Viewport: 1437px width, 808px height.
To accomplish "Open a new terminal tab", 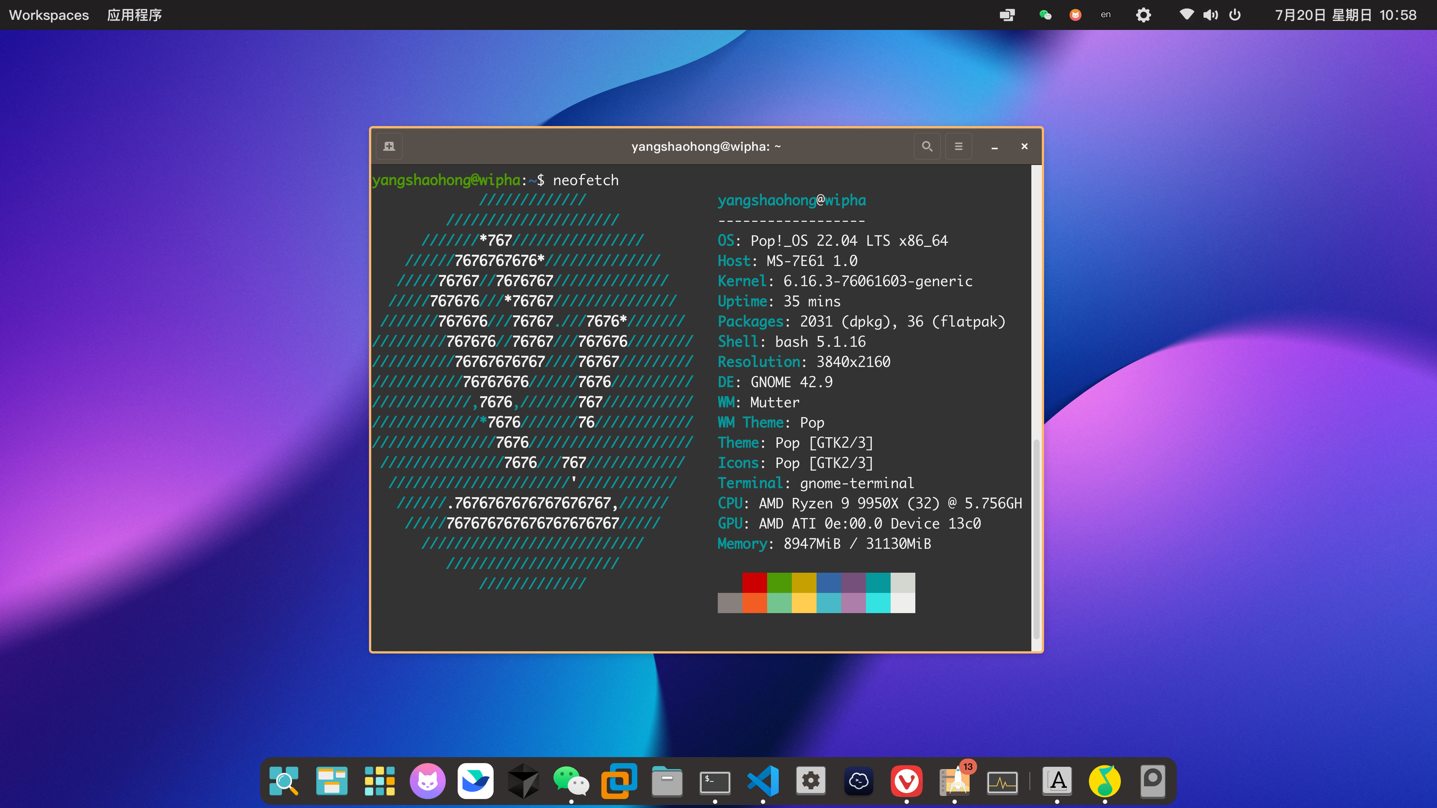I will [389, 146].
